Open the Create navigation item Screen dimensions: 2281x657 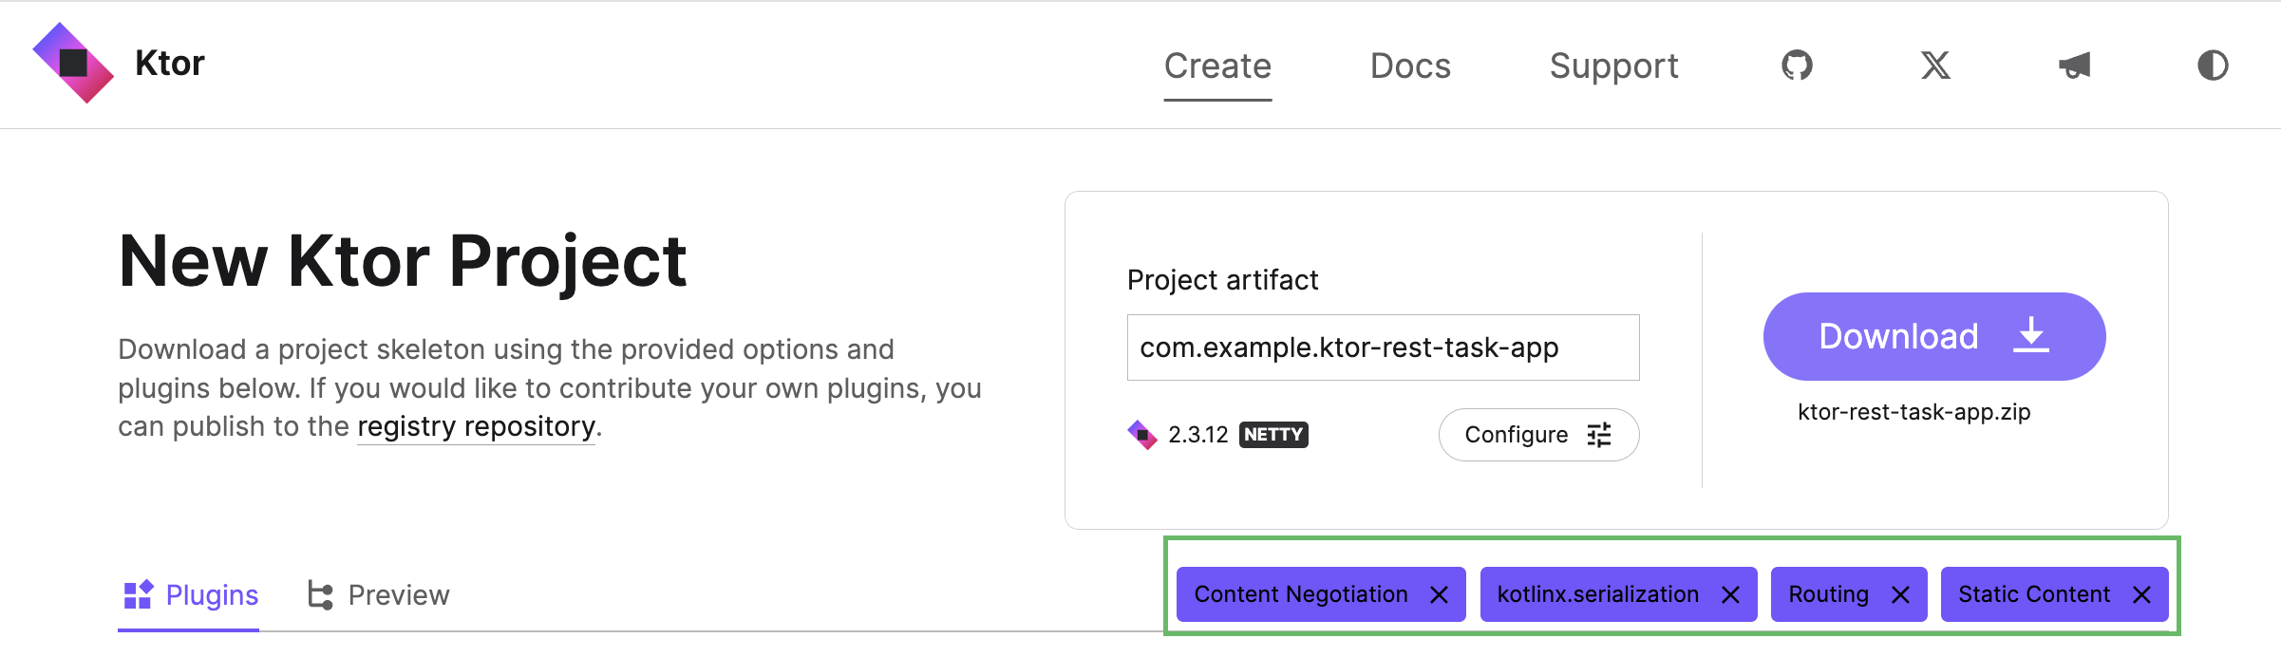point(1217,66)
